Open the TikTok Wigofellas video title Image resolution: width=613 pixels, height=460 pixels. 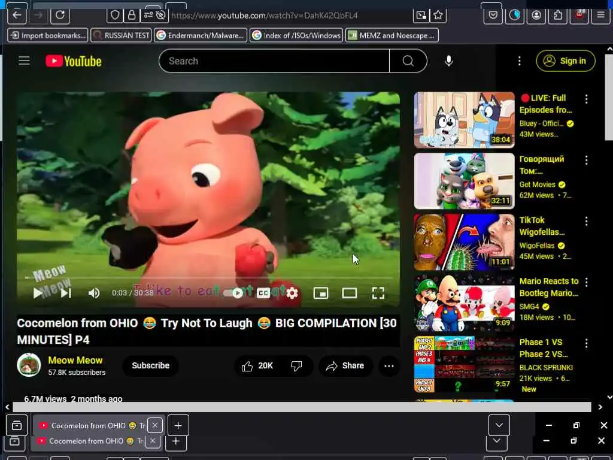[x=542, y=226]
